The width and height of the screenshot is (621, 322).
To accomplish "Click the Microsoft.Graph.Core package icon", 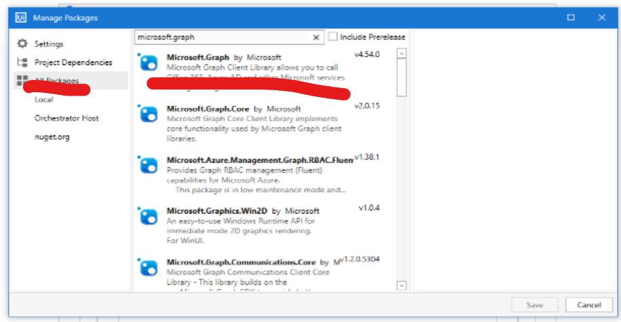I will 148,114.
